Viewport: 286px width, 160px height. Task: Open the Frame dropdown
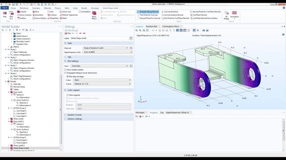pos(102,84)
